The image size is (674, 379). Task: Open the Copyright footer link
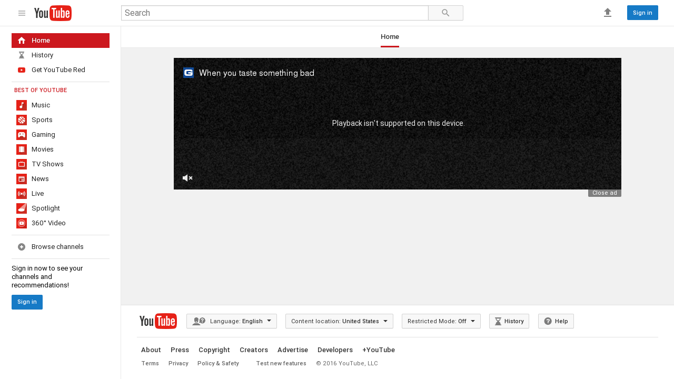(214, 350)
